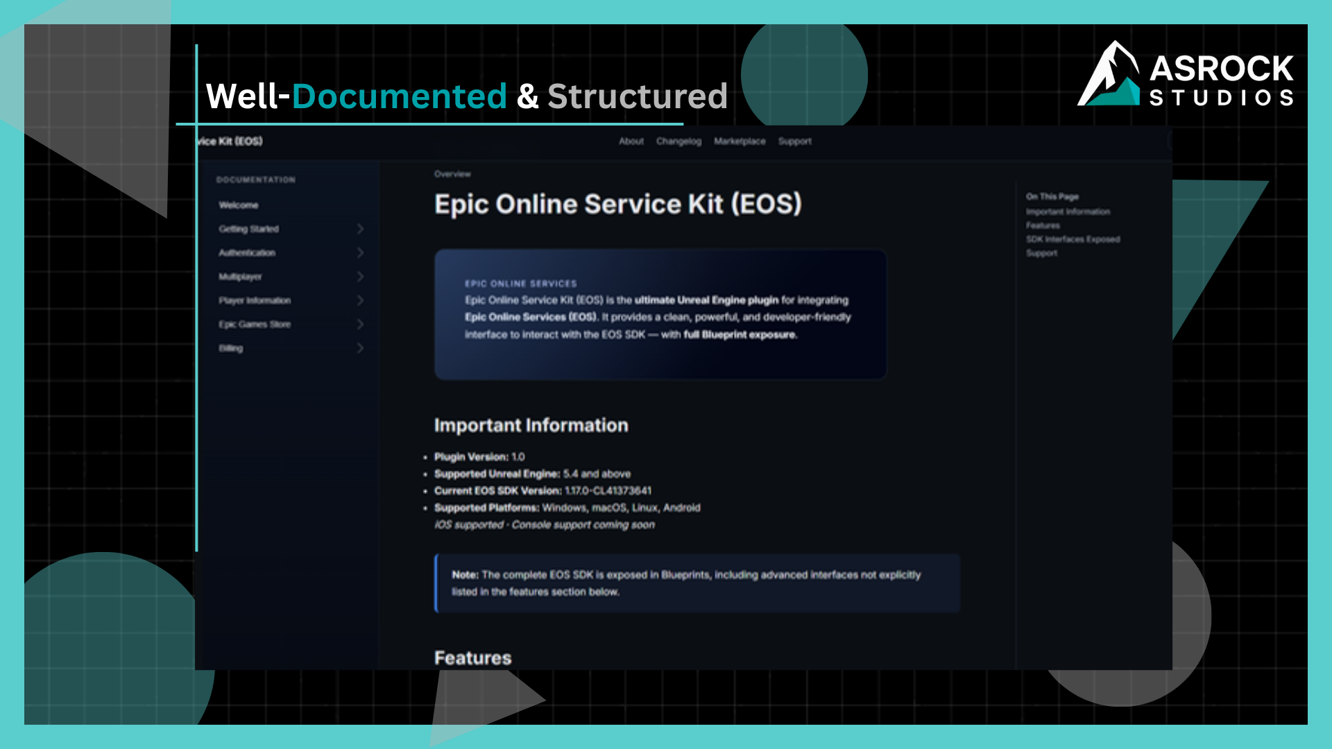Click the Overview breadcrumb
The image size is (1332, 749).
pyautogui.click(x=452, y=174)
